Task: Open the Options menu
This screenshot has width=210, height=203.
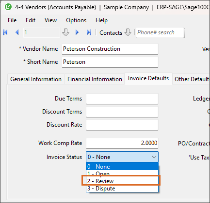Action: click(76, 20)
